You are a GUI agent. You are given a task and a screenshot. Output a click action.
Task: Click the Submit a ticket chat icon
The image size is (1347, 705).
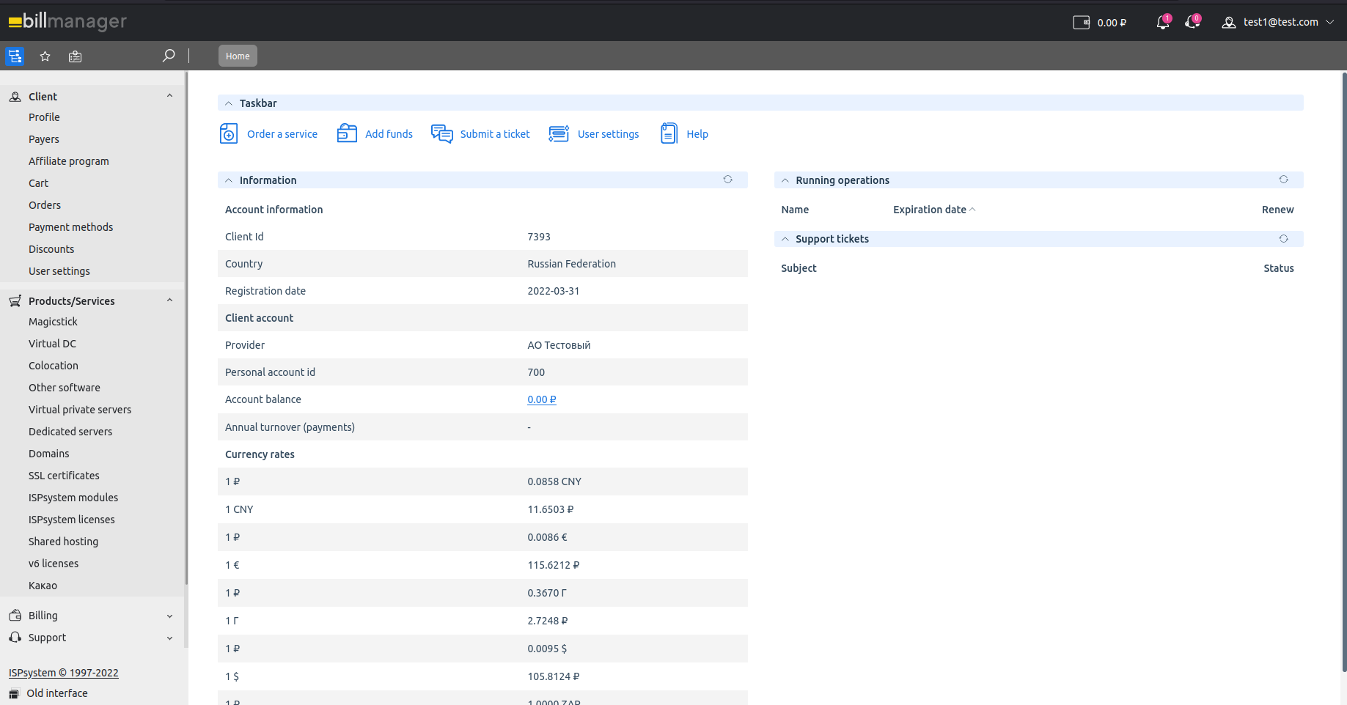442,133
